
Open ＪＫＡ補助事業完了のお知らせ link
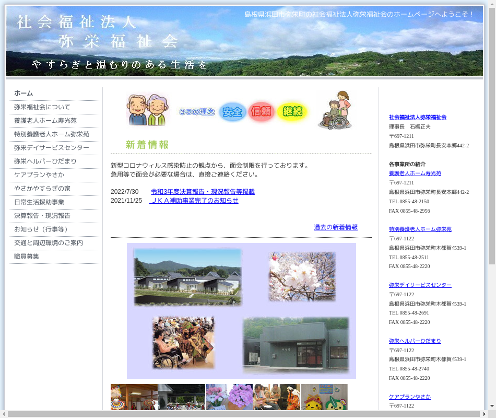pos(194,201)
